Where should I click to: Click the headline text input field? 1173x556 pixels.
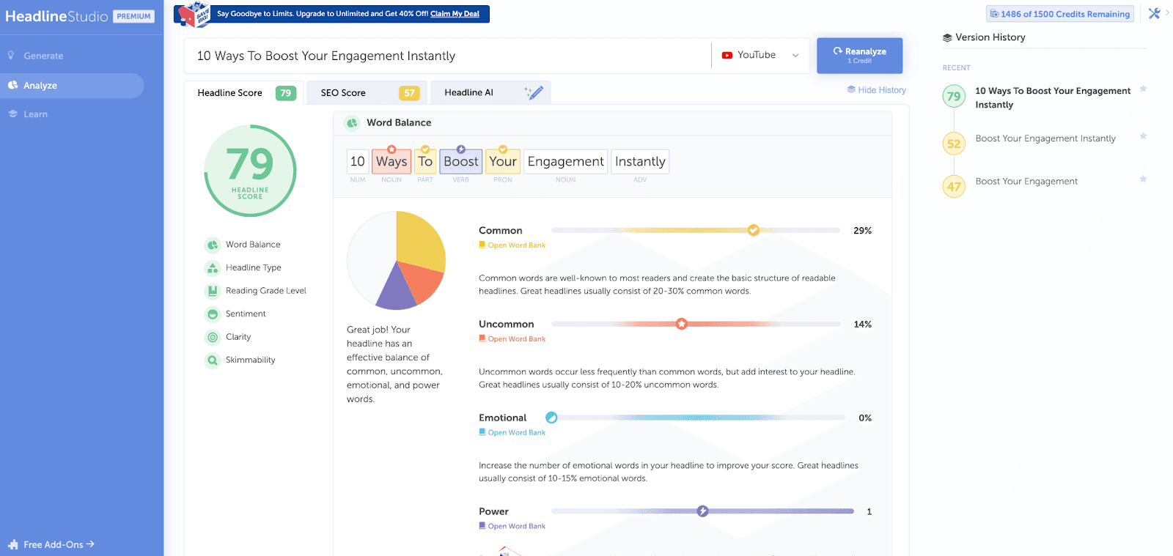[x=447, y=56]
